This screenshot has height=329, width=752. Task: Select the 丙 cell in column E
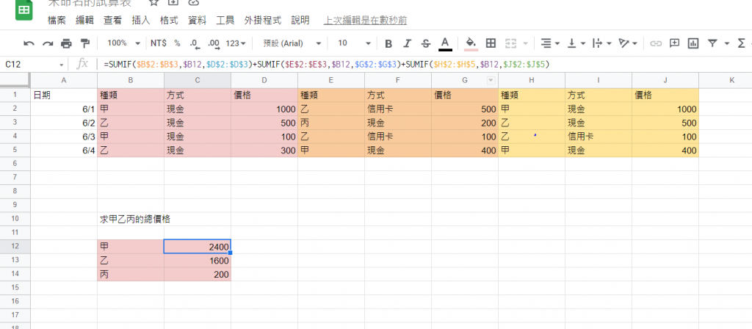331,123
